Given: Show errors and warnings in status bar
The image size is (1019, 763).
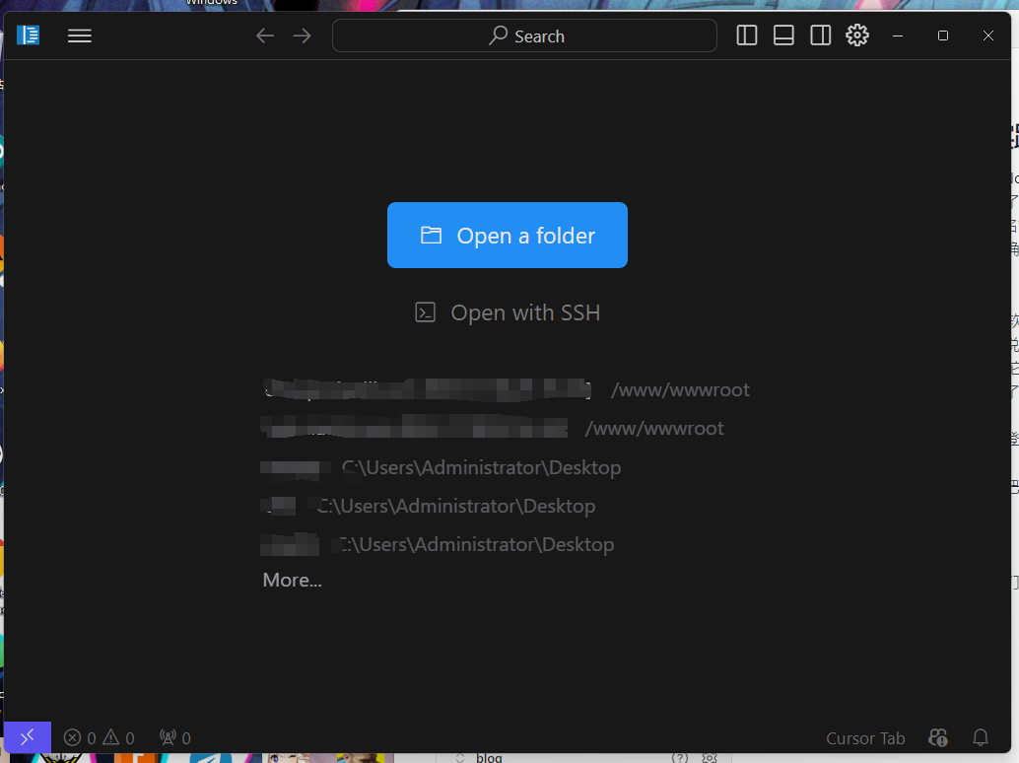Looking at the screenshot, I should 99,738.
